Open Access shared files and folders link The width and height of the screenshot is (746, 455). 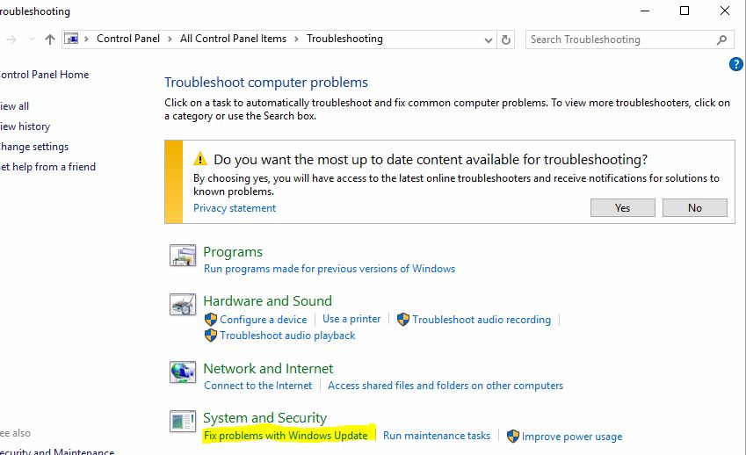(x=445, y=386)
